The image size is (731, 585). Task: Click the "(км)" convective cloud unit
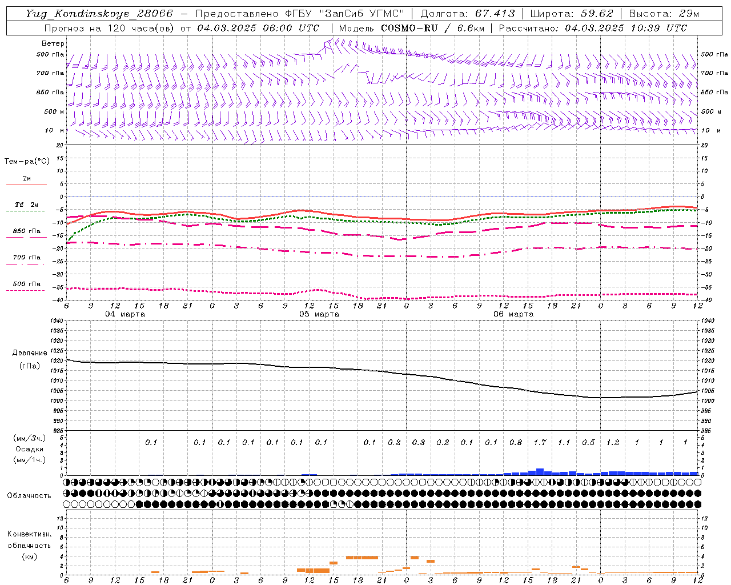click(x=29, y=556)
